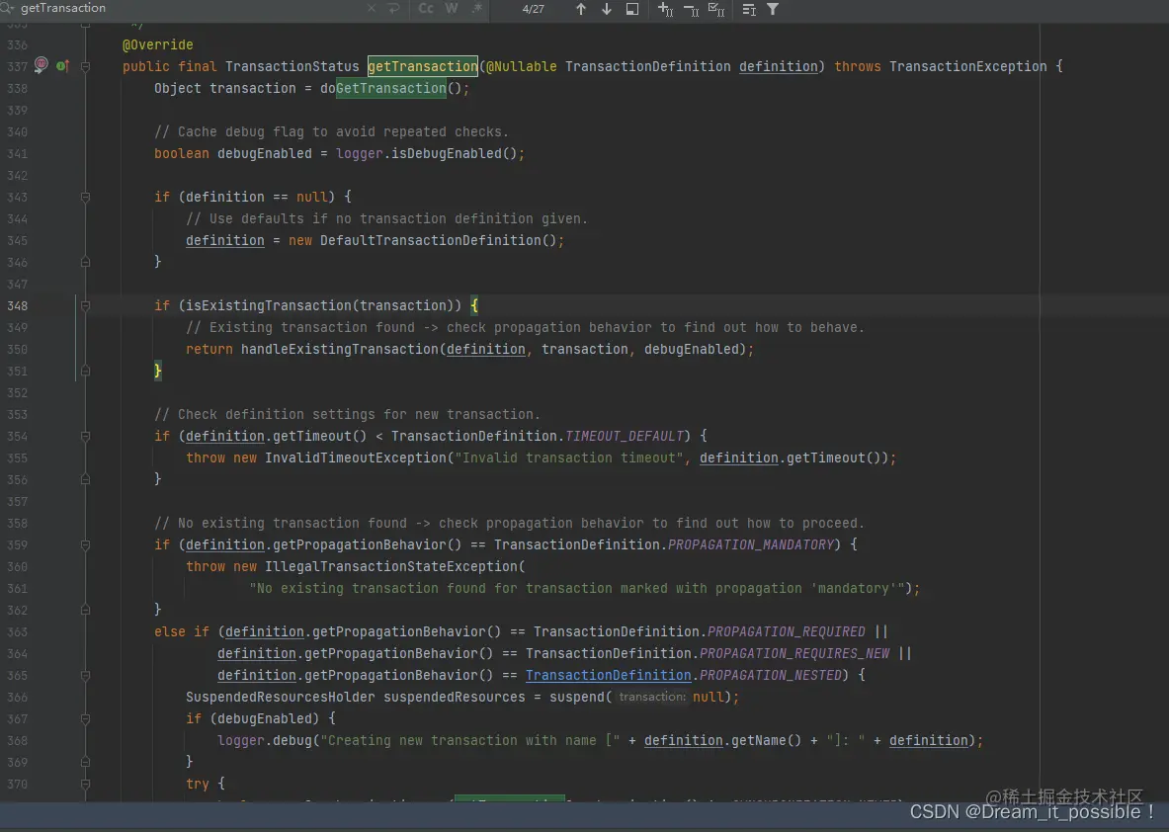
Task: Follow the TransactionDefinition link on line 365
Action: tap(609, 675)
